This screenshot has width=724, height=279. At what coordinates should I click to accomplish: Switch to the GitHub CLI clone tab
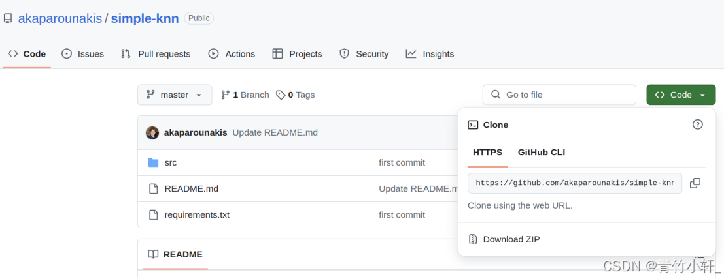(x=542, y=152)
